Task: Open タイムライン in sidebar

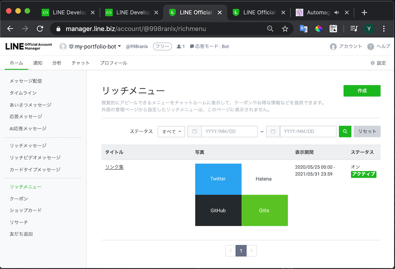Action: pos(23,93)
